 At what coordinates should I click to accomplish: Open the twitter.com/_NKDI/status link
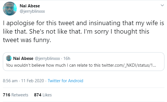point(129,65)
